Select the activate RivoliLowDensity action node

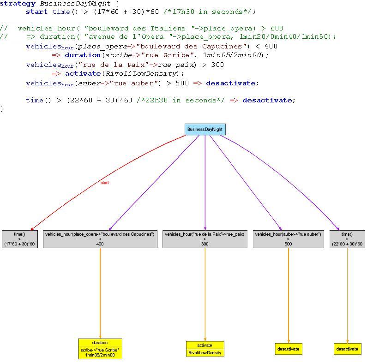(205, 349)
